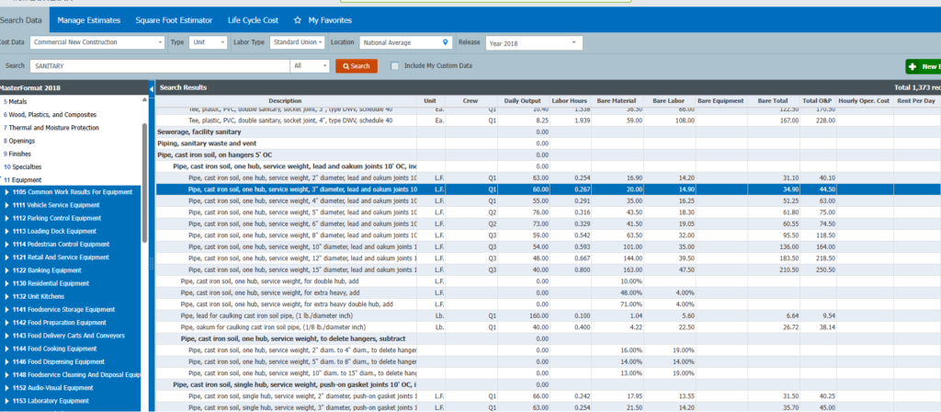Click the for extra heavy, add row
This screenshot has height=412, width=941.
(548, 292)
